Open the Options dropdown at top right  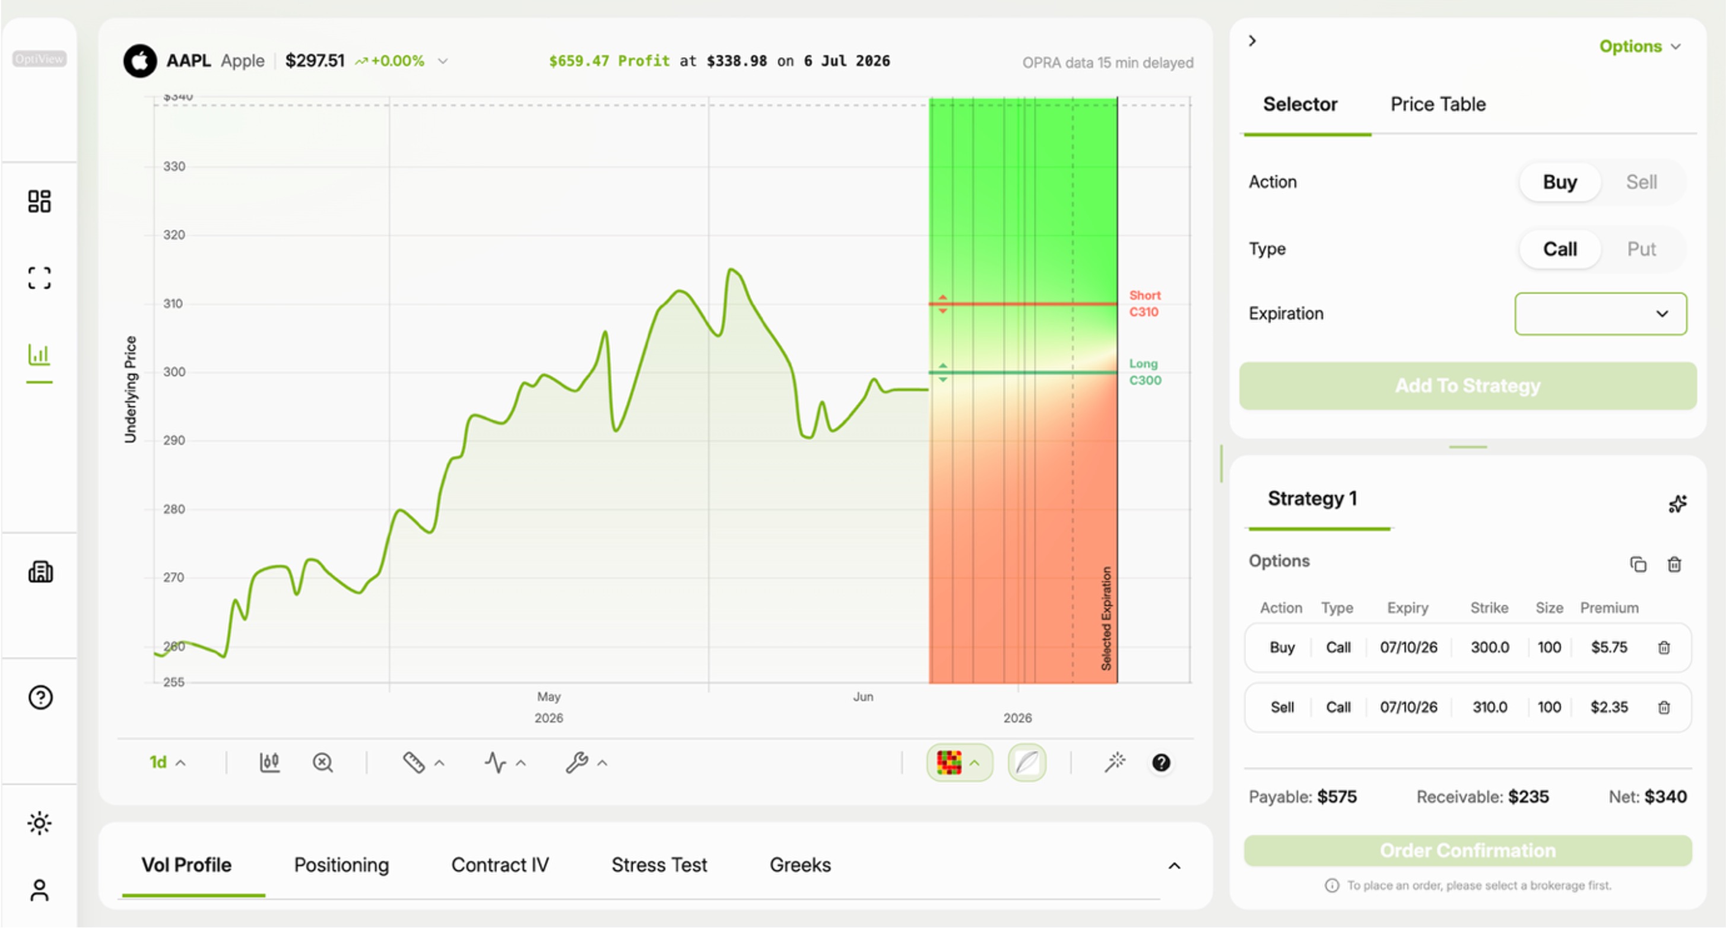1639,46
